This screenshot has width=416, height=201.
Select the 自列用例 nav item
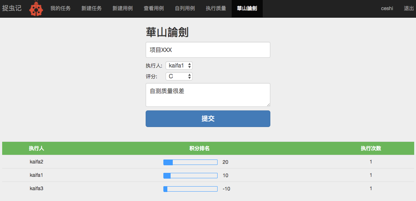point(185,8)
